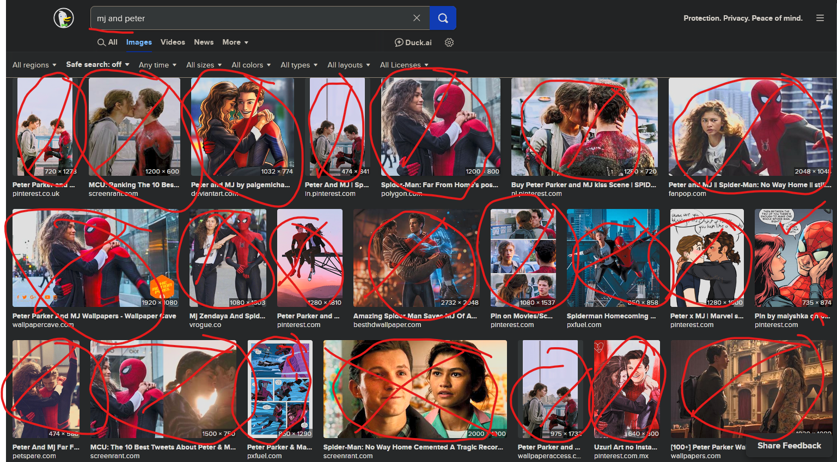Click the 'Spider-Man: Far From Home's pos...' title
The image size is (837, 462).
pos(439,184)
